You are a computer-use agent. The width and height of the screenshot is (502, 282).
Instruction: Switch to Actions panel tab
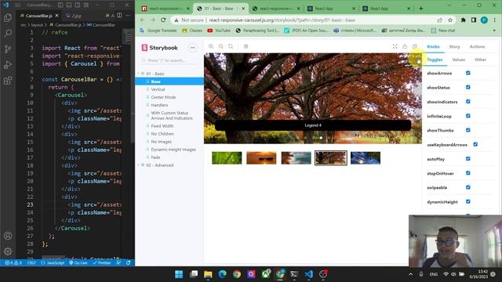(x=477, y=47)
